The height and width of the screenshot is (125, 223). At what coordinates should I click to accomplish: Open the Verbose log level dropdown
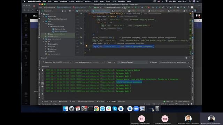click(111, 62)
